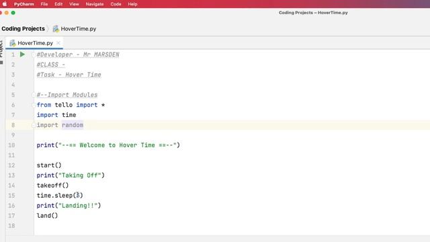Run the script with the green gutter arrow
430x242 pixels.
(x=22, y=54)
